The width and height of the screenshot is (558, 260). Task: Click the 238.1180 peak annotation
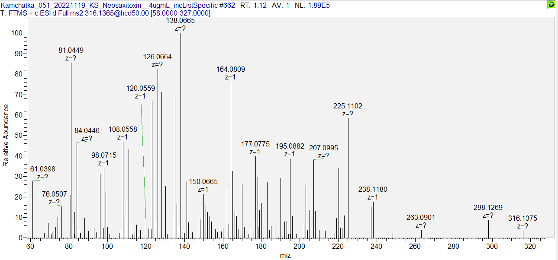(x=373, y=189)
